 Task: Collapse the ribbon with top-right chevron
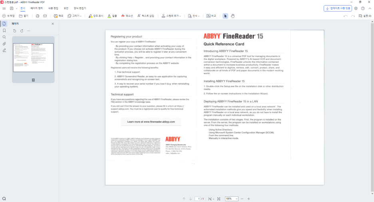tap(370, 8)
